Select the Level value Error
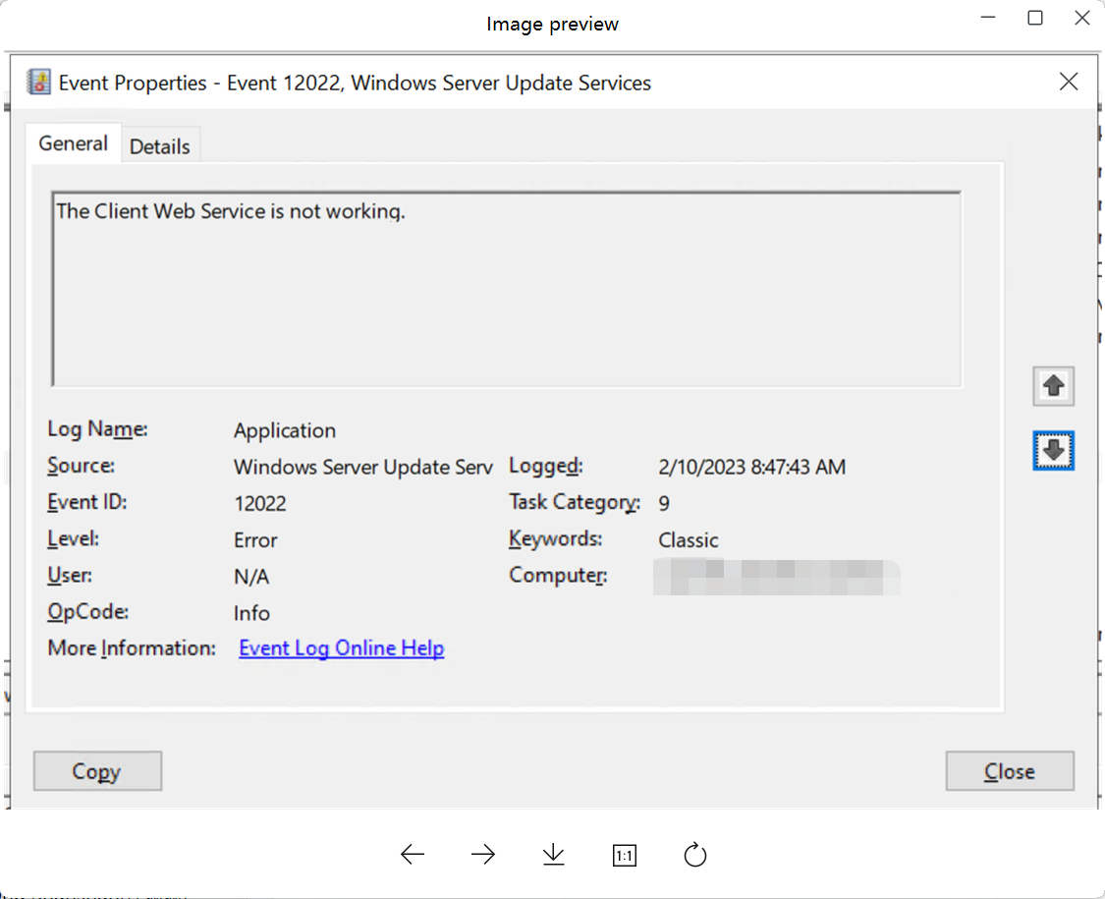 [255, 540]
